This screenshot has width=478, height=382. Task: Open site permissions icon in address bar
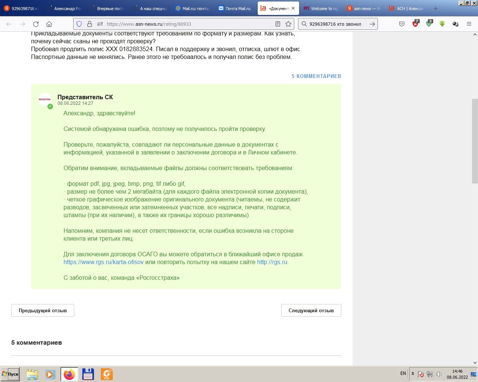click(x=100, y=24)
